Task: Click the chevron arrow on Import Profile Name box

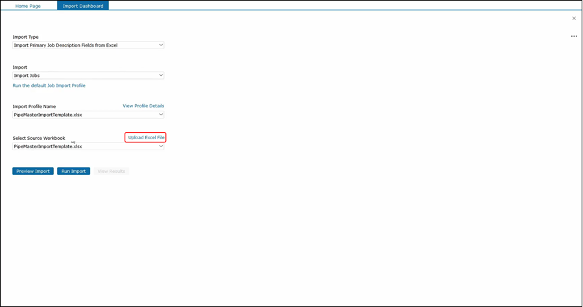Action: [x=161, y=115]
